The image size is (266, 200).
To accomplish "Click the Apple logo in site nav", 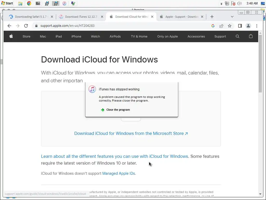I will click(x=11, y=36).
